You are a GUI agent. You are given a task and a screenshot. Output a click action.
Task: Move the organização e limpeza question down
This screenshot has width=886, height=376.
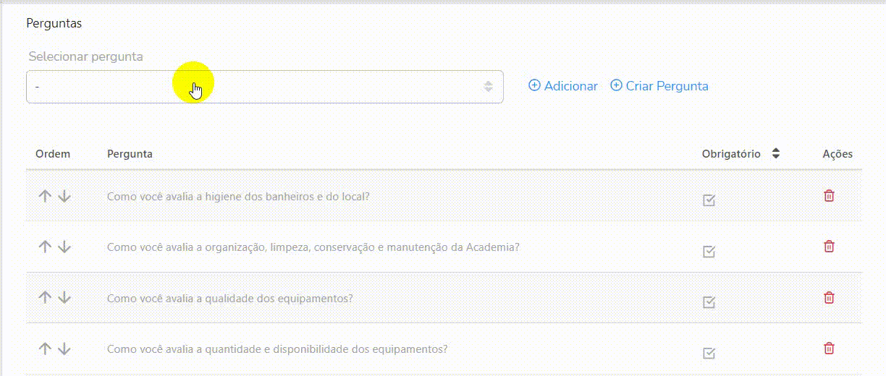click(64, 247)
